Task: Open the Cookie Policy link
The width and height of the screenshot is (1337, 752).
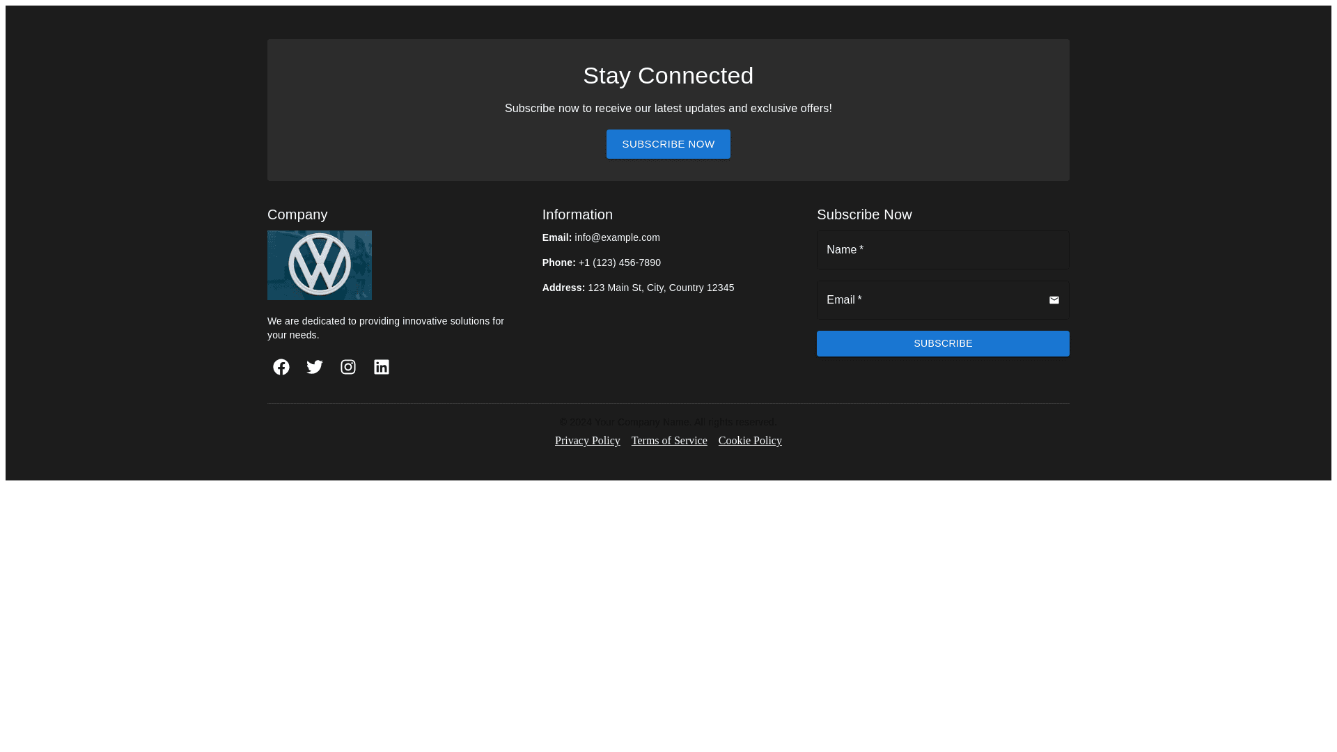Action: click(750, 441)
